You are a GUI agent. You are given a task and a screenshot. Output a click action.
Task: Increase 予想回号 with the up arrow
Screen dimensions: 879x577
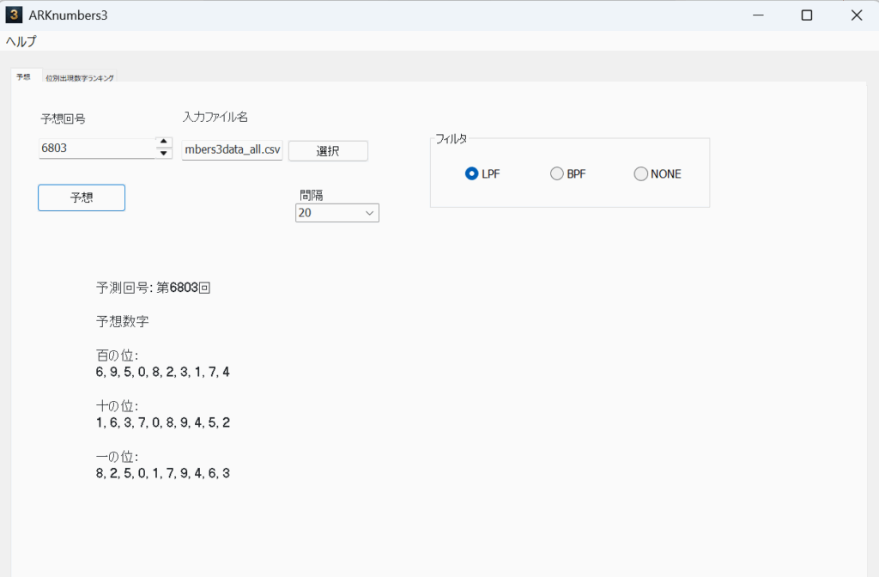tap(164, 143)
